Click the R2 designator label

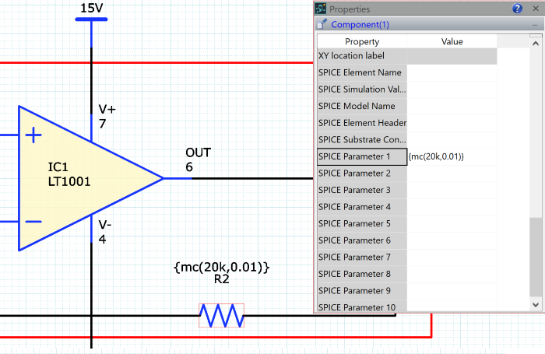pos(221,279)
